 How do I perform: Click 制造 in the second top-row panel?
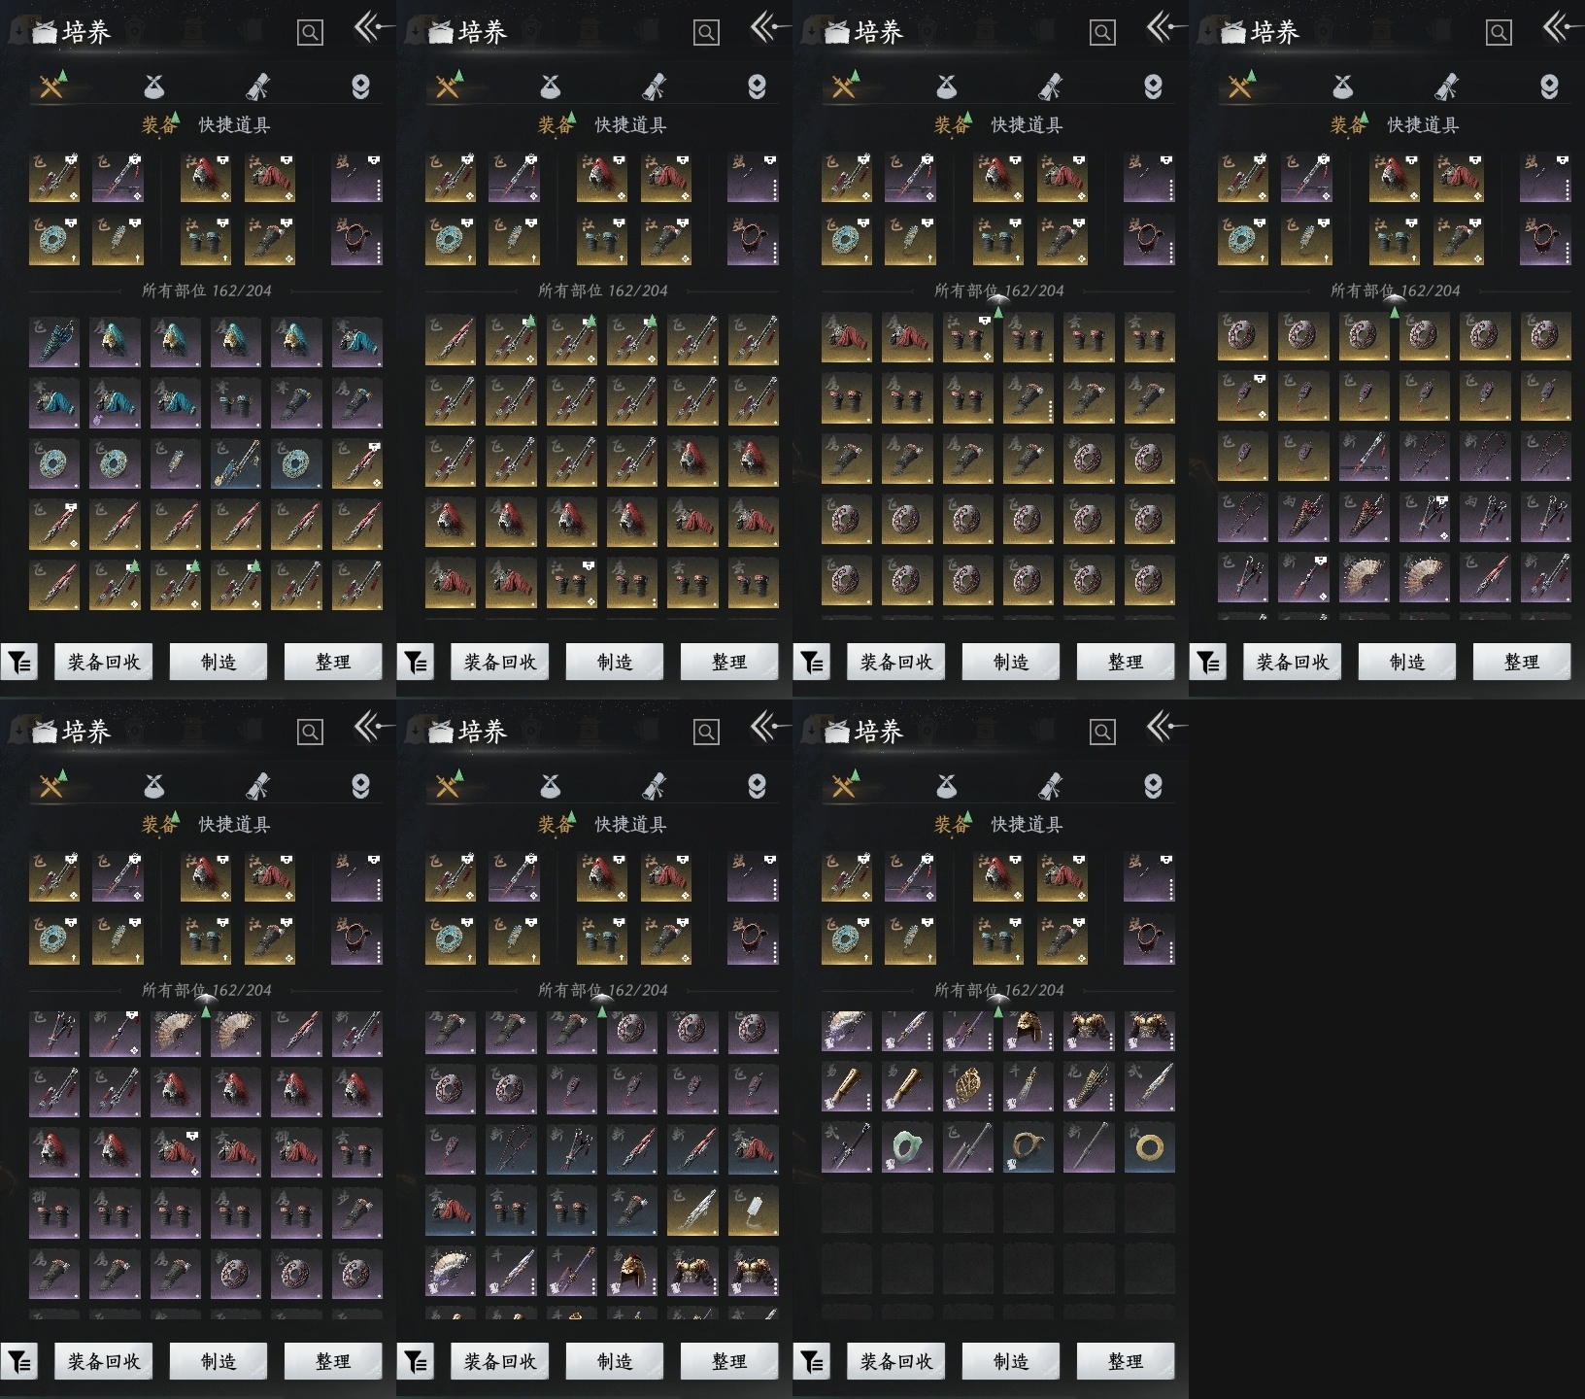(615, 663)
